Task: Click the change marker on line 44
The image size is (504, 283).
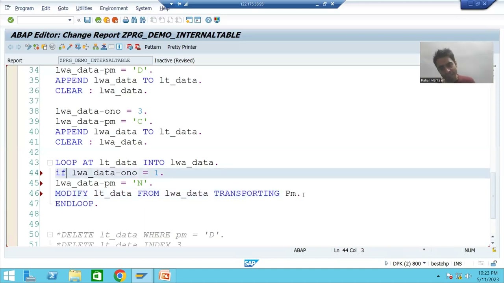Action: [41, 173]
